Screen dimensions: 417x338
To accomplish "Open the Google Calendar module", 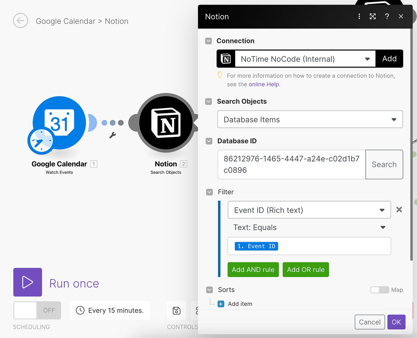I will point(59,123).
